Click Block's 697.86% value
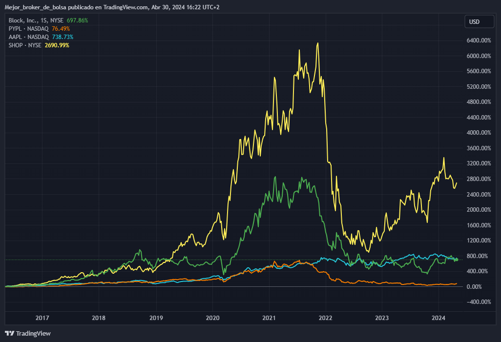501x342 pixels. click(77, 20)
